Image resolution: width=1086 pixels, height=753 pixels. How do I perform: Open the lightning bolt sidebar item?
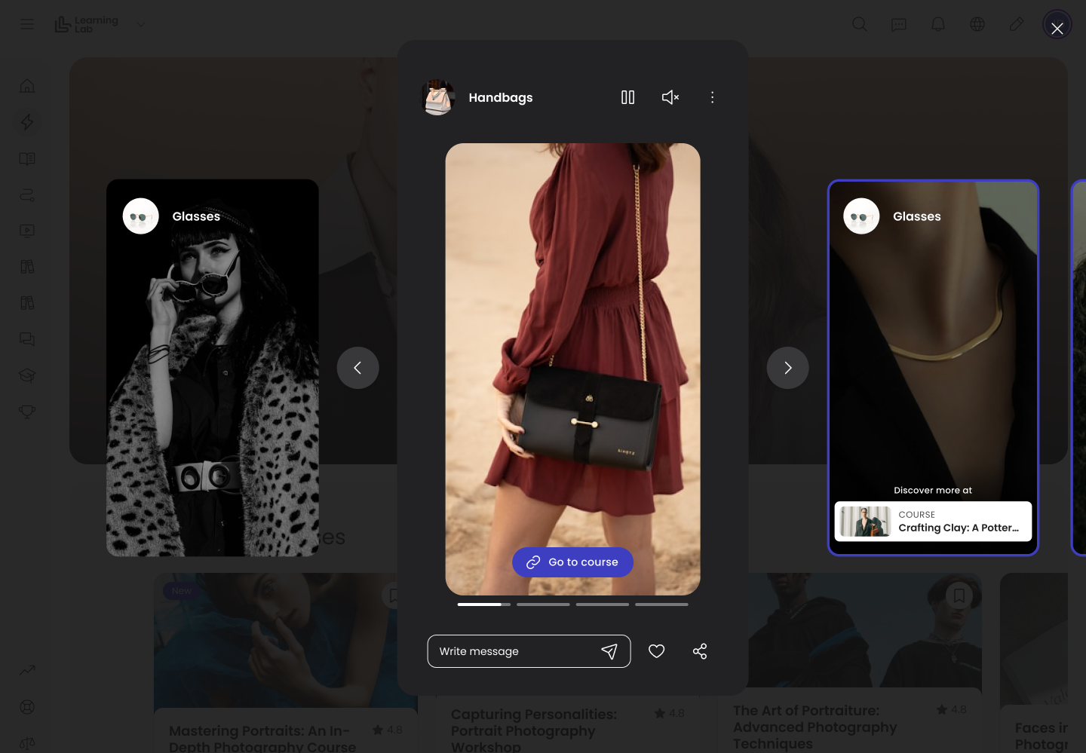click(x=27, y=122)
